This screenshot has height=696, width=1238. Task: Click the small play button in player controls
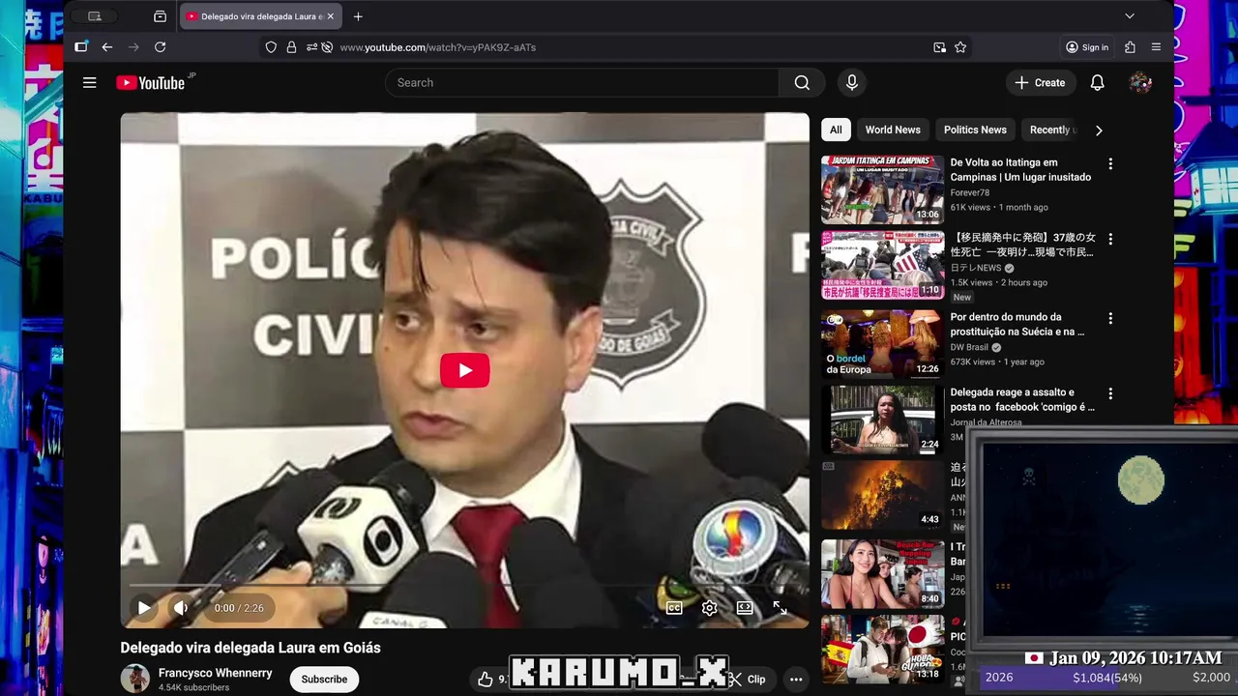click(144, 608)
